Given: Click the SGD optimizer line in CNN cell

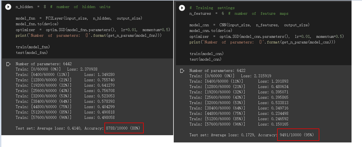Looking at the screenshot, I should click(x=266, y=36).
